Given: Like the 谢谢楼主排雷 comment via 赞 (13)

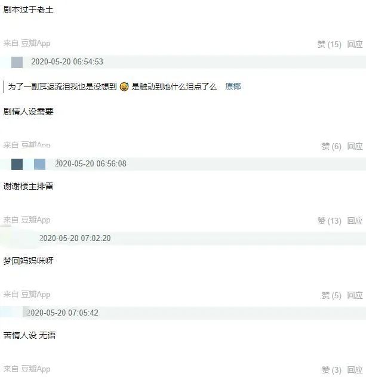Looking at the screenshot, I should [x=329, y=221].
